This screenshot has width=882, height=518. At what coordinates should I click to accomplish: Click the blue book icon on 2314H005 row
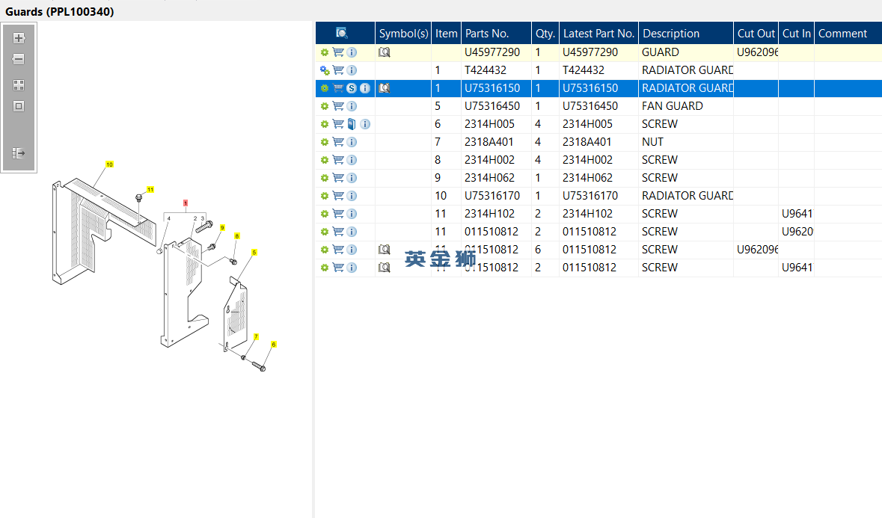352,124
